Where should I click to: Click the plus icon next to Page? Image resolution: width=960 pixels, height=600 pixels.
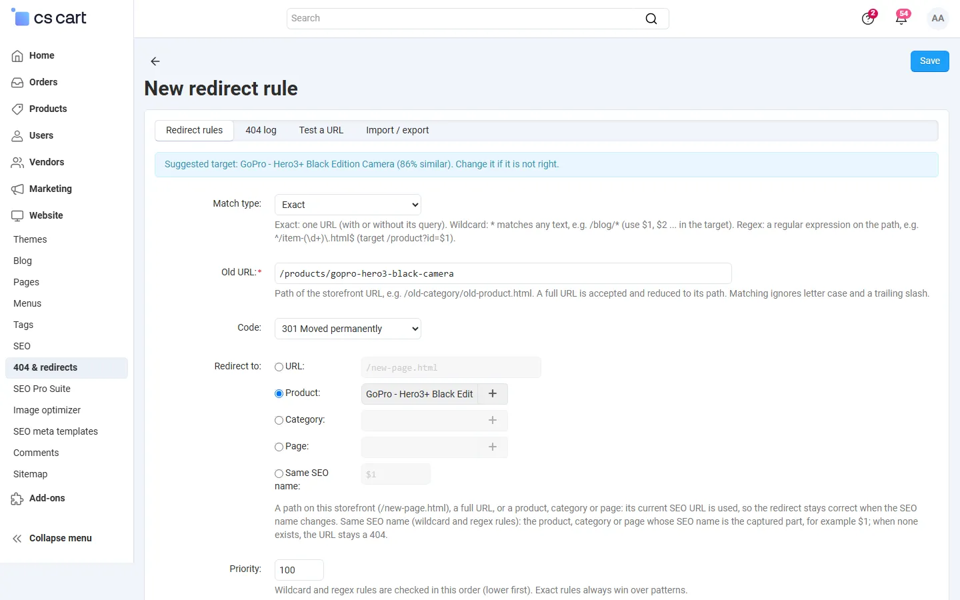pos(493,447)
